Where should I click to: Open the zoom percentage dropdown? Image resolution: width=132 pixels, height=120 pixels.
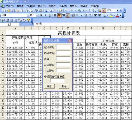pos(117,11)
